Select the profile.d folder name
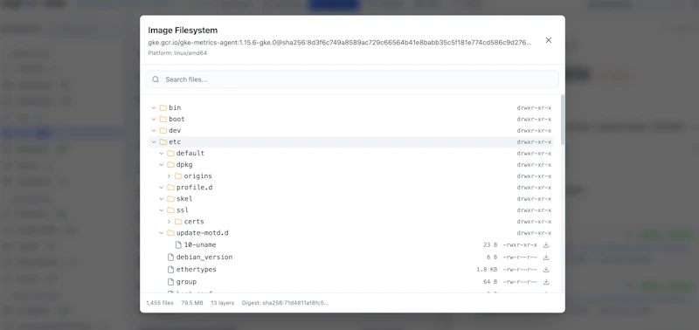The width and height of the screenshot is (699, 330). (x=194, y=188)
